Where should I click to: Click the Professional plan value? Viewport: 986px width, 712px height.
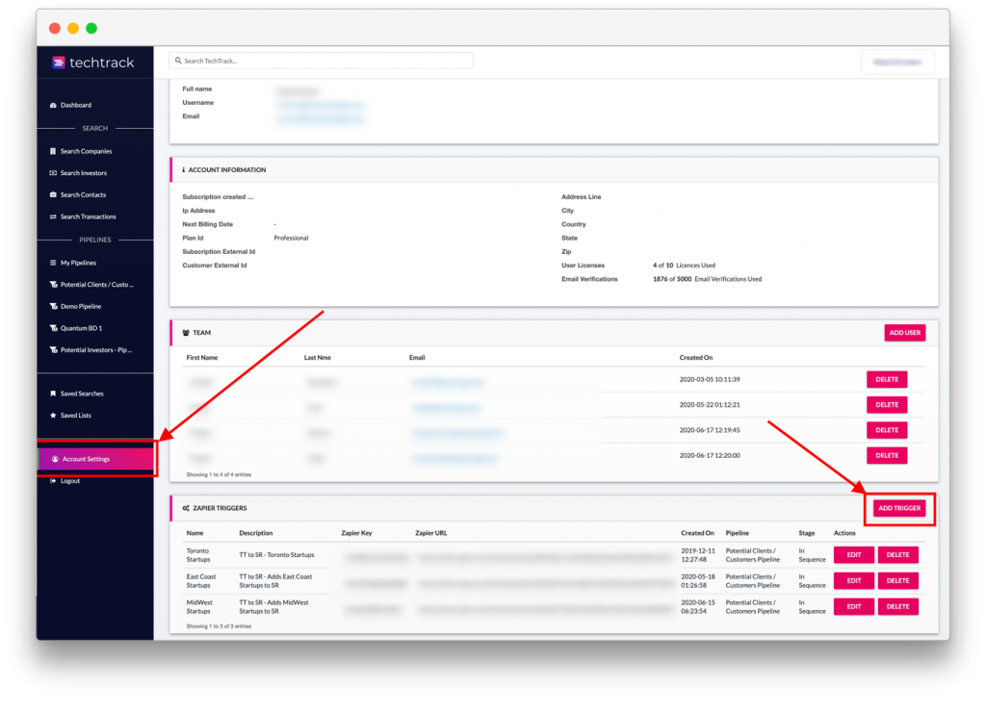[x=291, y=239]
